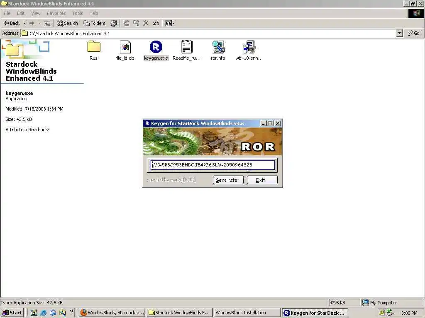This screenshot has width=425, height=318.
Task: Click 'Modified: 7/18/2003 1:34 PM' details text
Action: [34, 109]
